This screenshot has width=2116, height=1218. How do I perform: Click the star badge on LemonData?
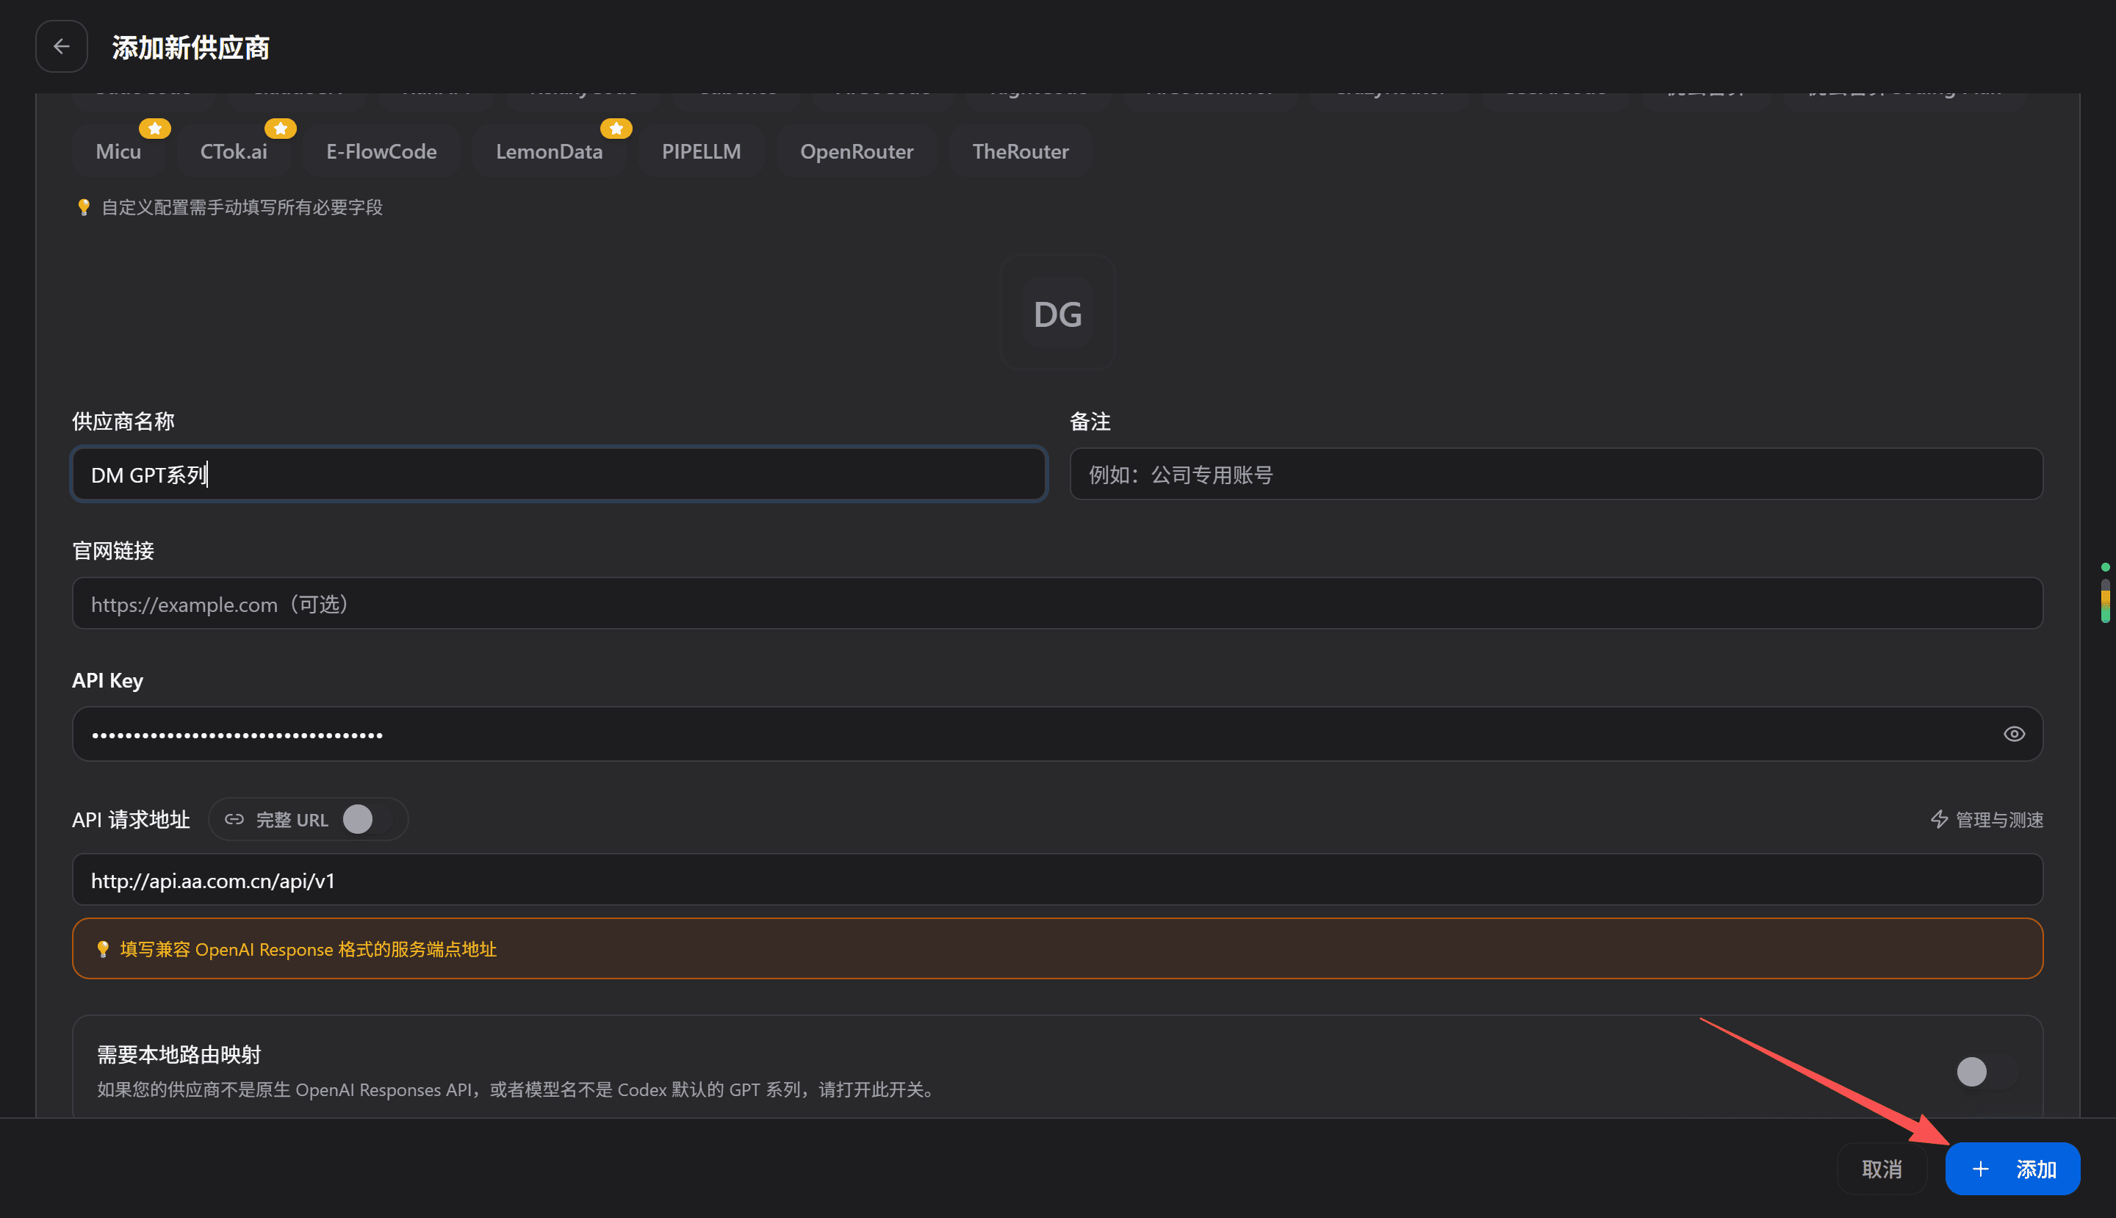616,129
